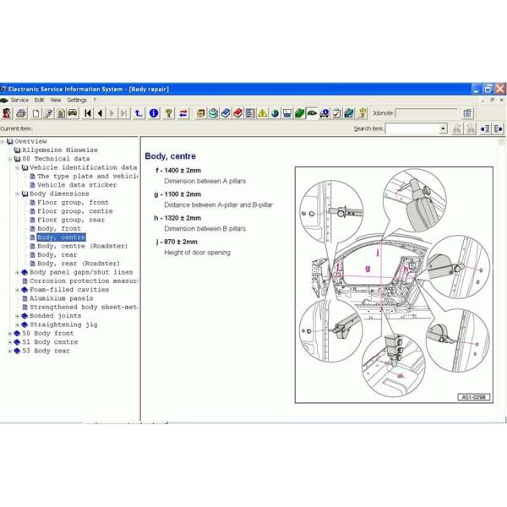Click the 'f - 1400 ± 2mm' dimension text
Screen dimensions: 507x507
click(x=178, y=171)
